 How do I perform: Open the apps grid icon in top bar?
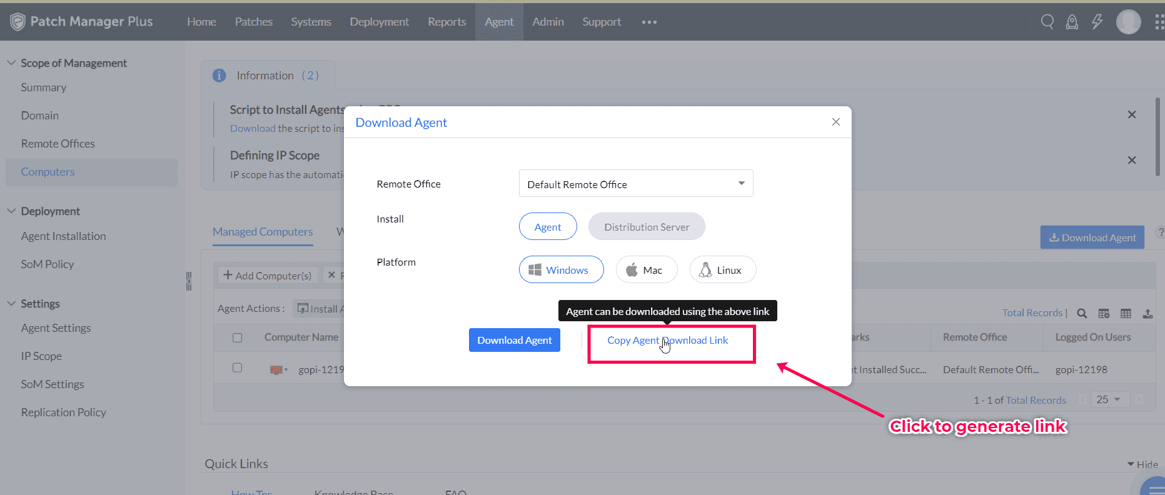pos(1159,22)
